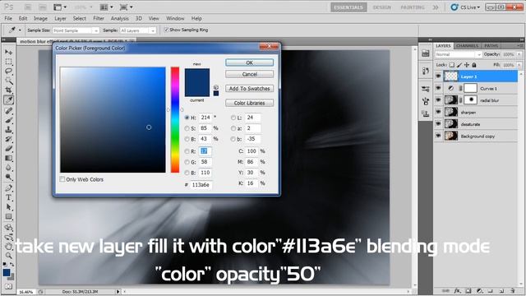Select the Path Selection tool
Viewport: 526px width, 296px height.
tap(9, 206)
